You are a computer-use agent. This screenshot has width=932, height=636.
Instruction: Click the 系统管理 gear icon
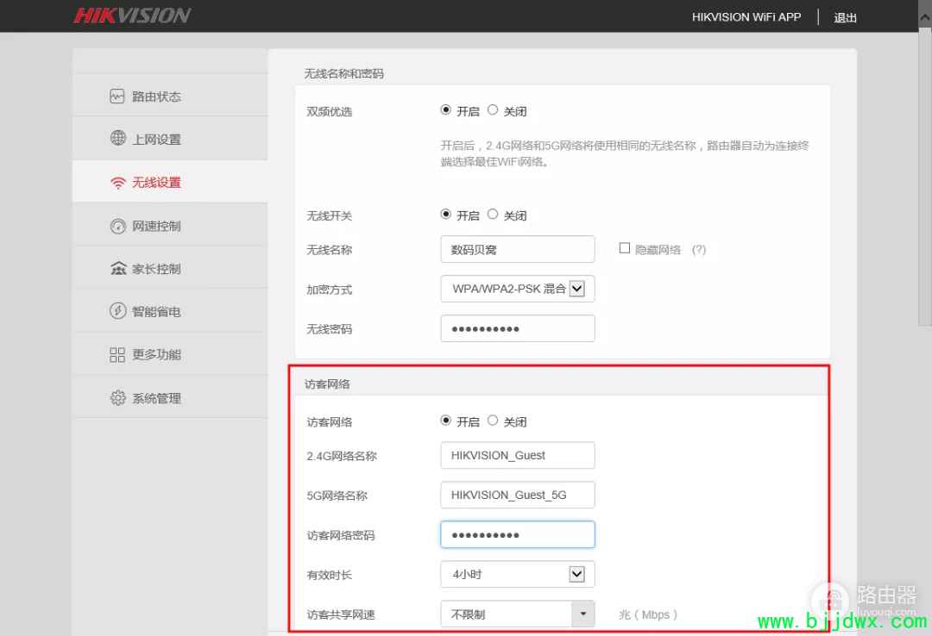click(x=117, y=397)
